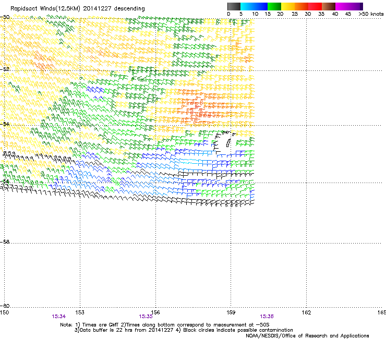Click the orange 25-30 knots legend swatch

(x=301, y=6)
